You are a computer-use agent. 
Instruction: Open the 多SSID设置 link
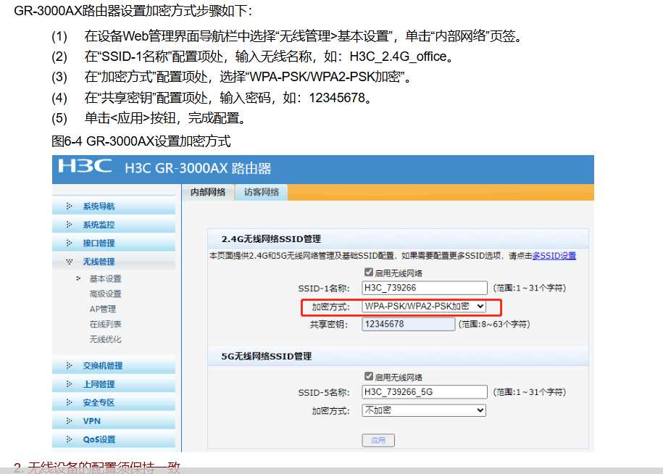[554, 256]
